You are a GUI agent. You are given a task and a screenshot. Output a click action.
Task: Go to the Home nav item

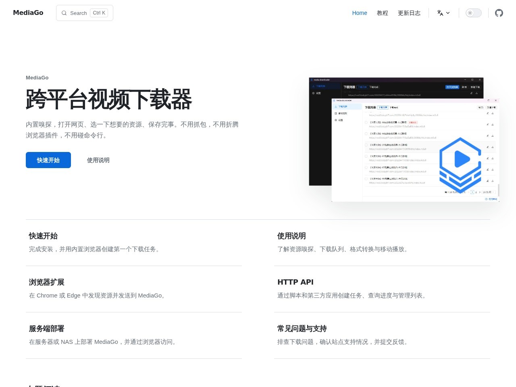coord(360,13)
